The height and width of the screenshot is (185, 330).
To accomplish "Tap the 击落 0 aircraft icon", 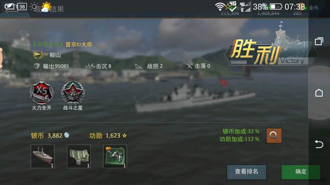I will pyautogui.click(x=190, y=66).
